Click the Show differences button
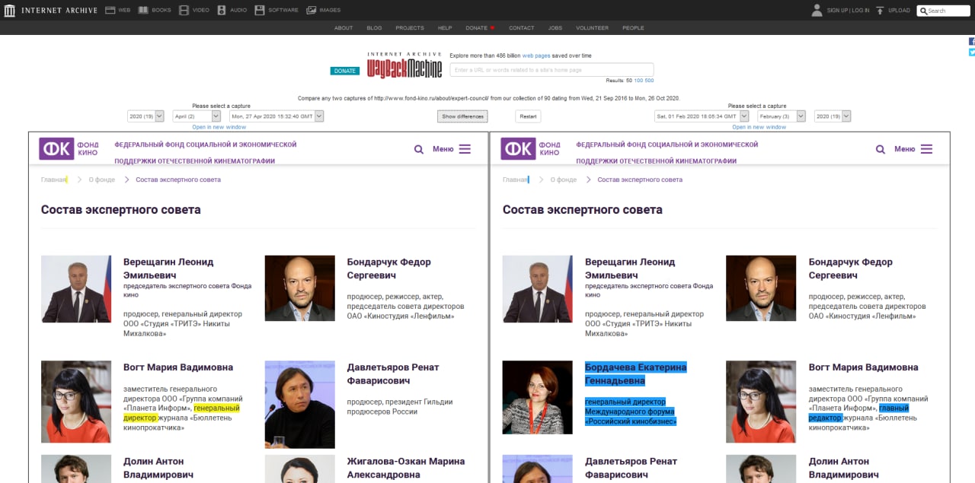Viewport: 975px width, 483px height. (x=462, y=116)
